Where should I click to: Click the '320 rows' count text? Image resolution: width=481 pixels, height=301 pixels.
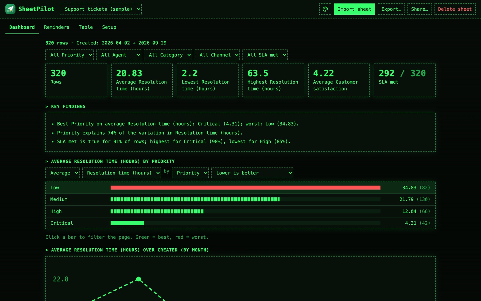click(x=57, y=43)
